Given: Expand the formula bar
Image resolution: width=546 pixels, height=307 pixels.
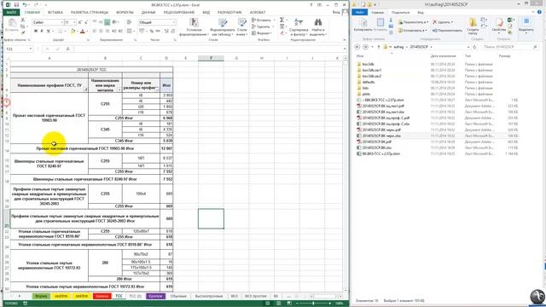Looking at the screenshot, I should (x=345, y=49).
